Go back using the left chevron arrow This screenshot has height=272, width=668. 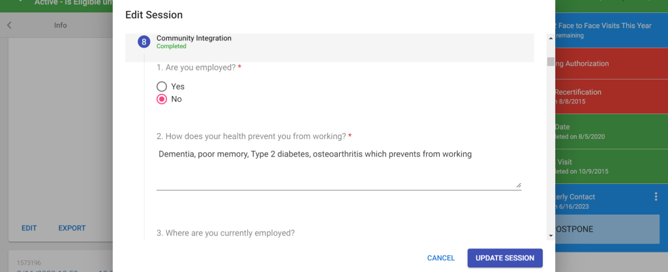coord(9,25)
